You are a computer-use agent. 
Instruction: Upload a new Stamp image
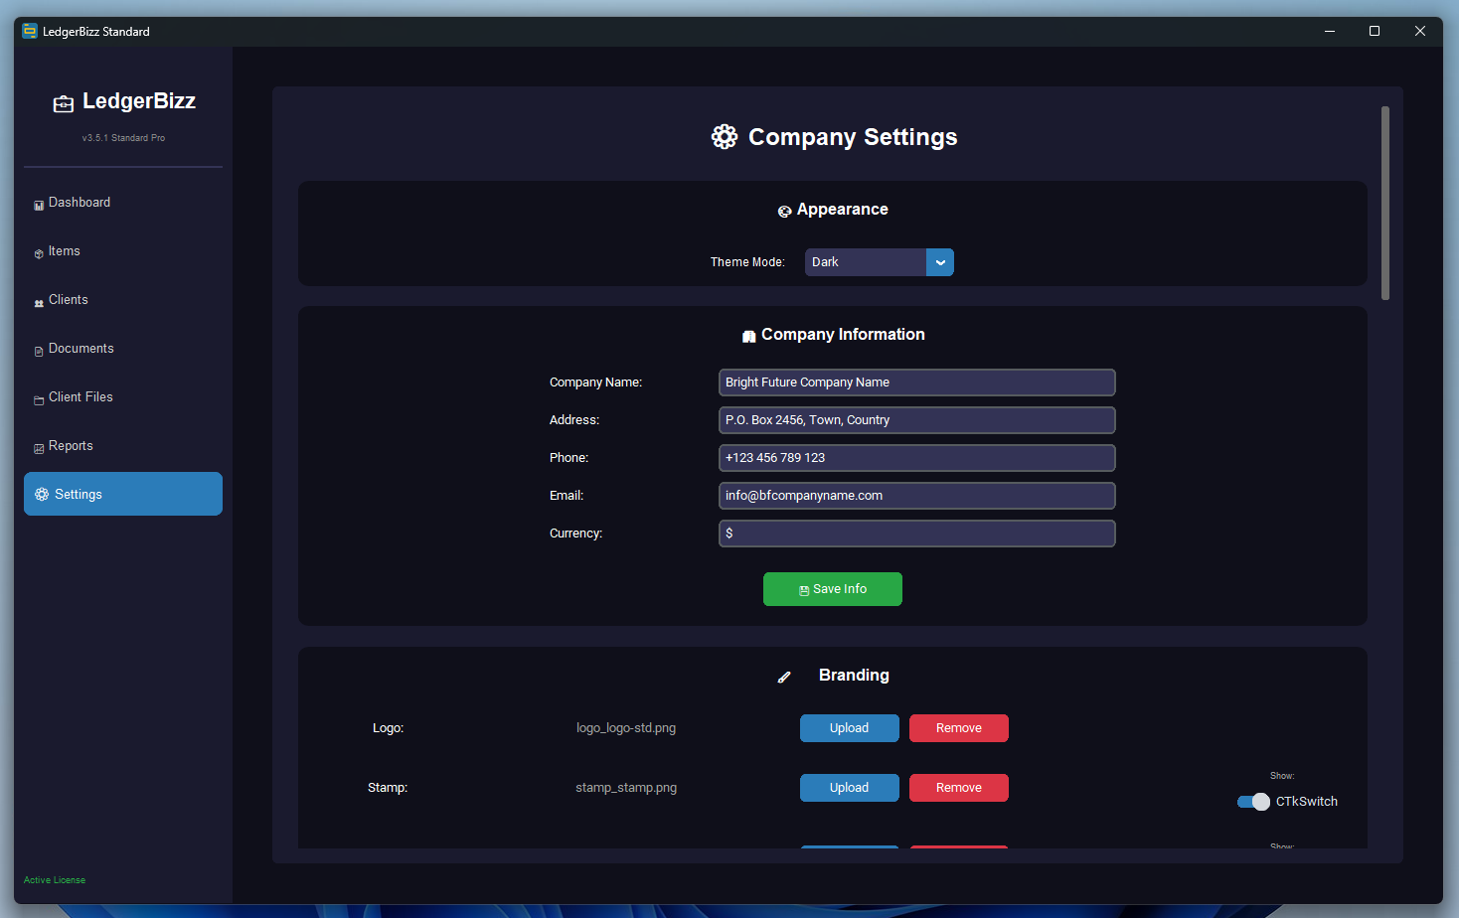pos(850,788)
